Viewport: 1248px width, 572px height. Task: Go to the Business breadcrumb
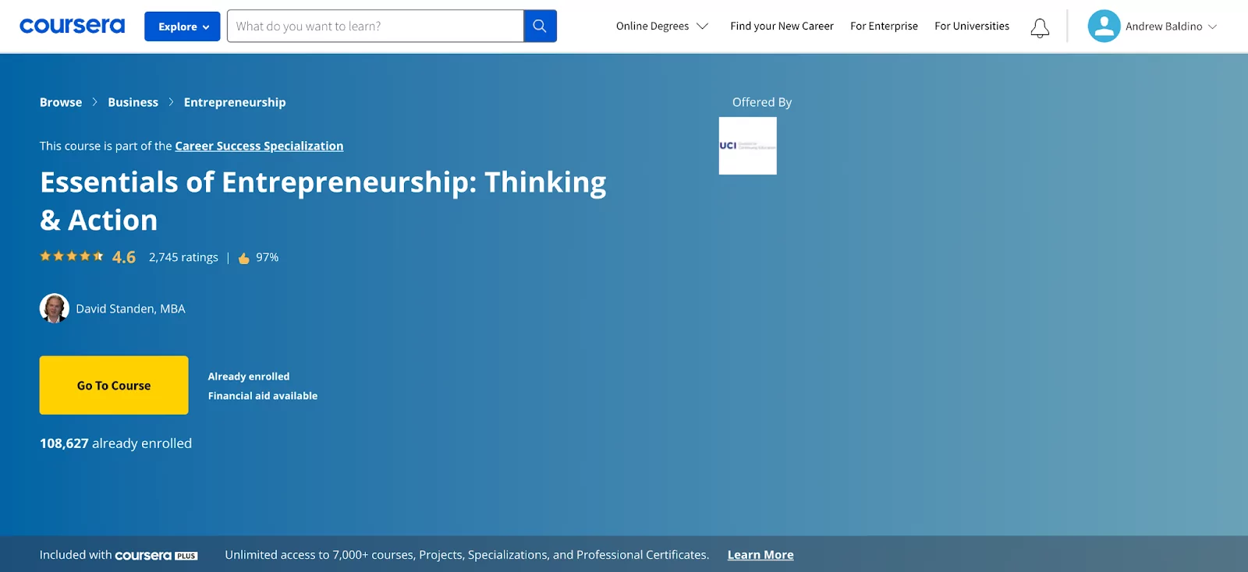(133, 102)
